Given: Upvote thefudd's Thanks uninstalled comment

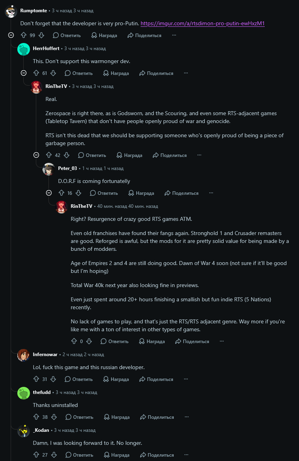Looking at the screenshot, I should pyautogui.click(x=36, y=417).
